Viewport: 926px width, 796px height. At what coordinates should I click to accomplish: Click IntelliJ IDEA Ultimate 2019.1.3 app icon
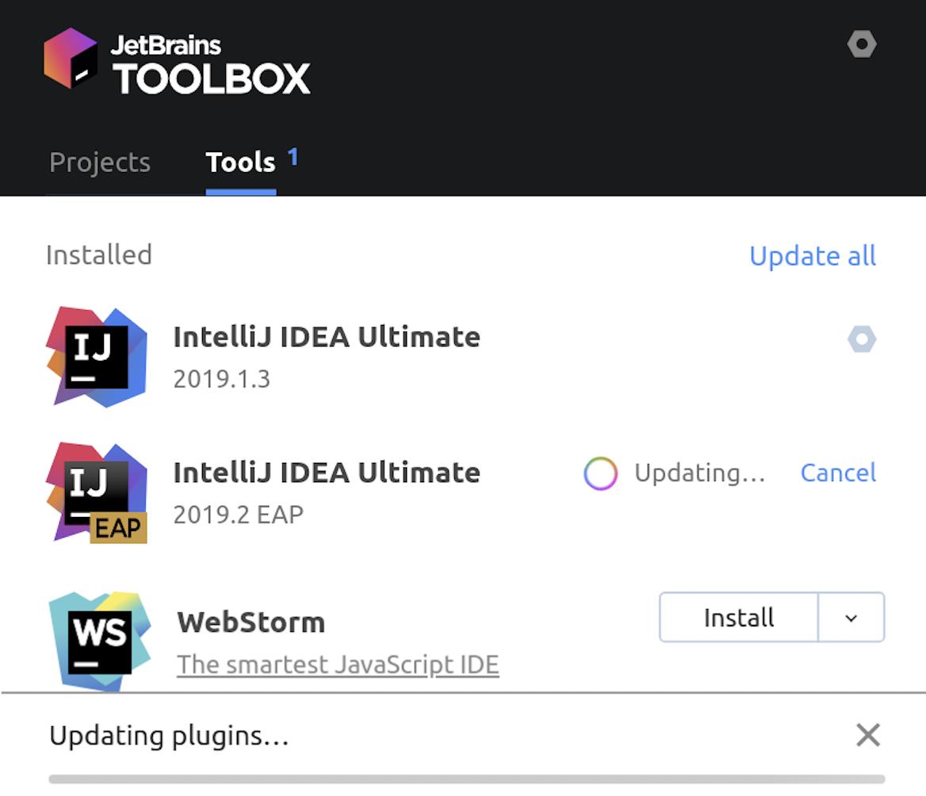coord(97,357)
